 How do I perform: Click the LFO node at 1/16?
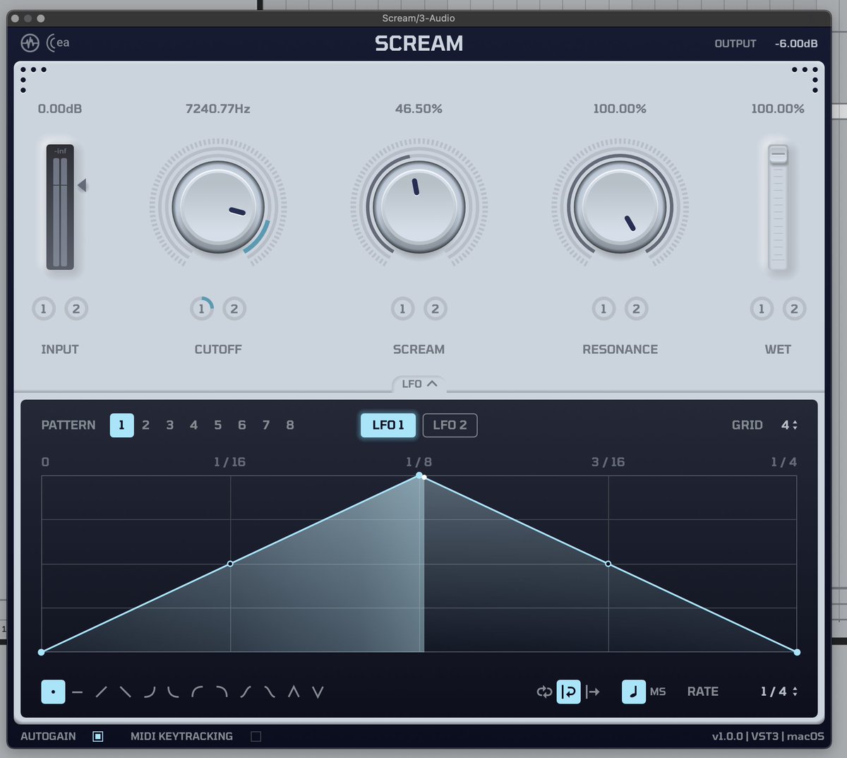pyautogui.click(x=231, y=564)
